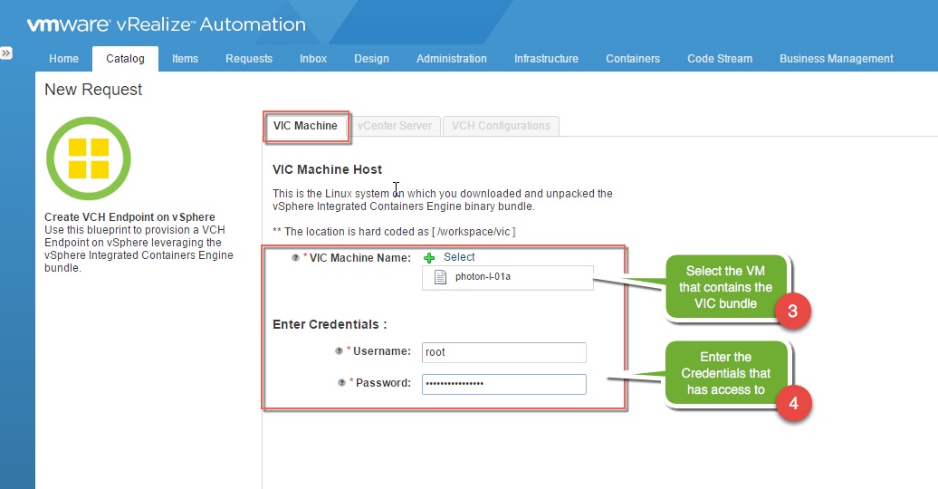This screenshot has height=489, width=938.
Task: Focus the Password input field
Action: (503, 384)
